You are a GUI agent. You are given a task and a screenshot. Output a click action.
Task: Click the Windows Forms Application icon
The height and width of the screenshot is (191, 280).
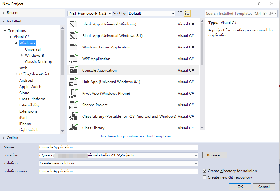(x=74, y=47)
